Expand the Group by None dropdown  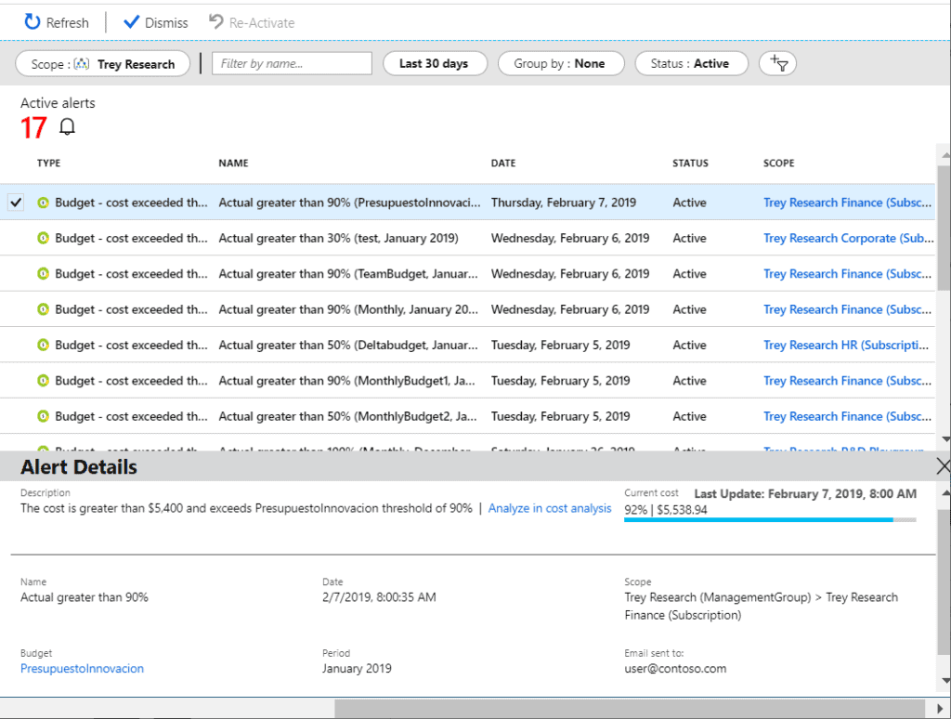558,63
